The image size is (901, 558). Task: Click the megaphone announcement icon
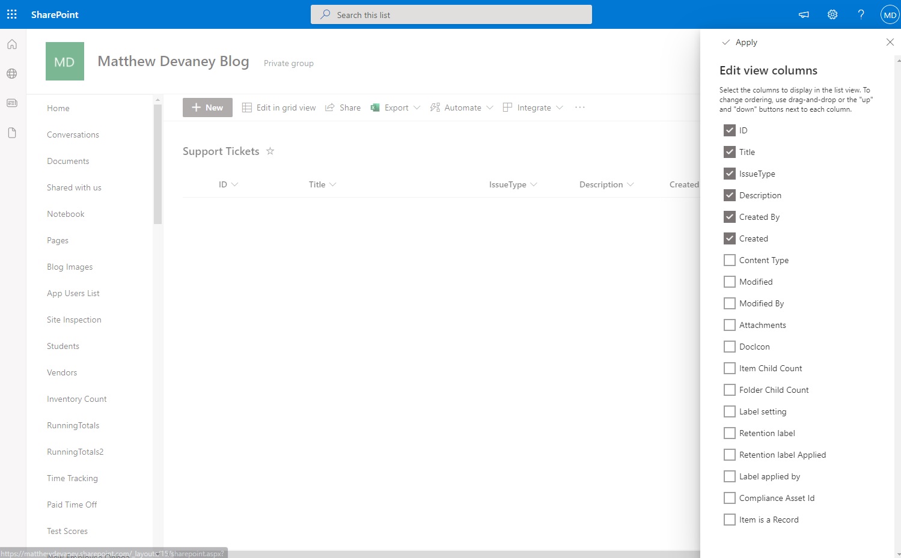803,14
